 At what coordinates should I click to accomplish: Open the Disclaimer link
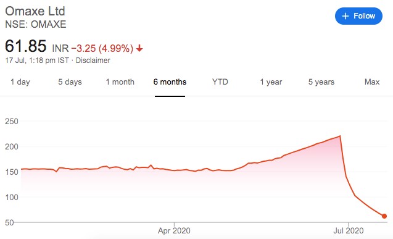click(x=93, y=61)
